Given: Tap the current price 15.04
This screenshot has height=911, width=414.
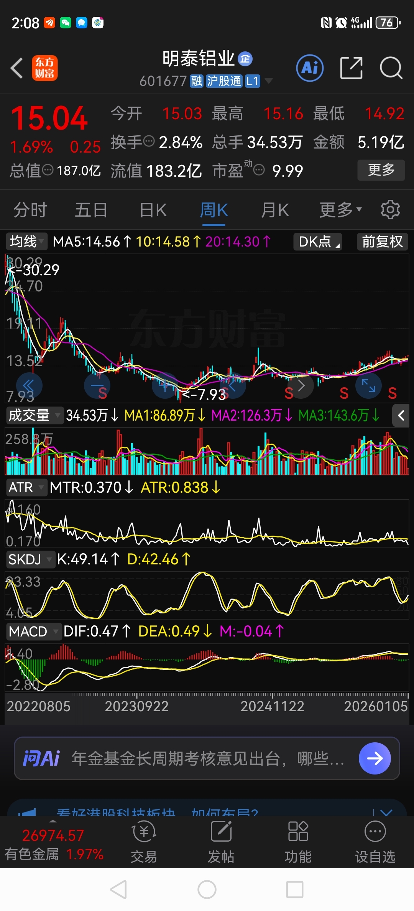Looking at the screenshot, I should pyautogui.click(x=49, y=118).
